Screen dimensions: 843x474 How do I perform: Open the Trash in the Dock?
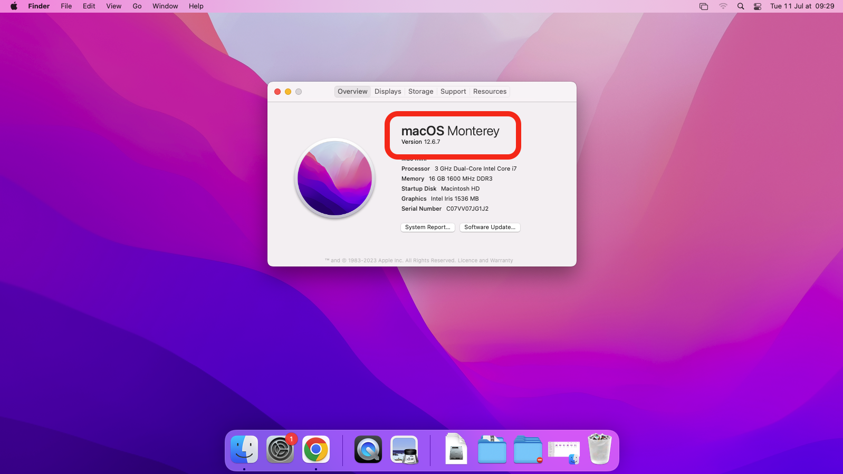tap(600, 449)
